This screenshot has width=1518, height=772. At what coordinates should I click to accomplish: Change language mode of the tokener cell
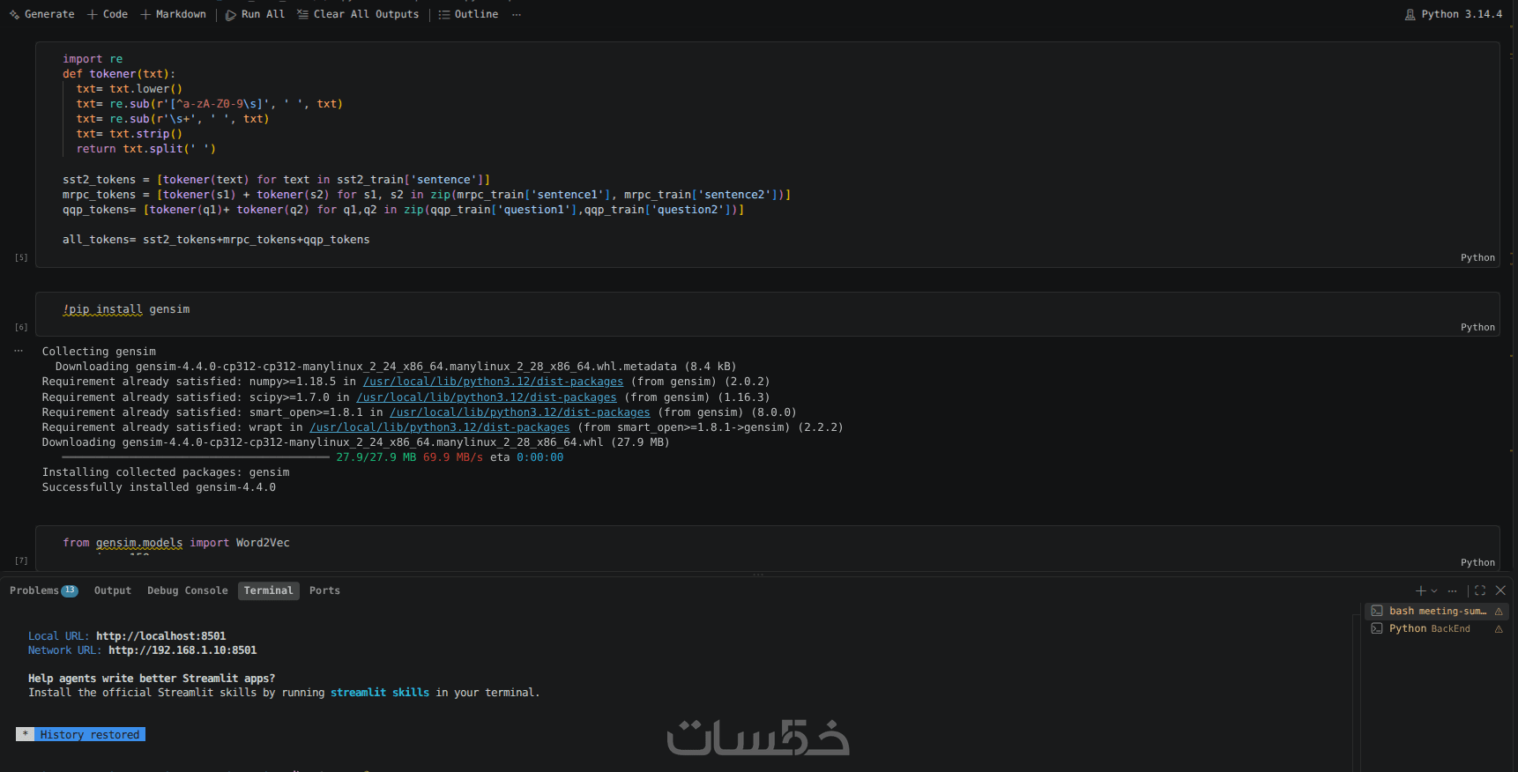(1477, 258)
